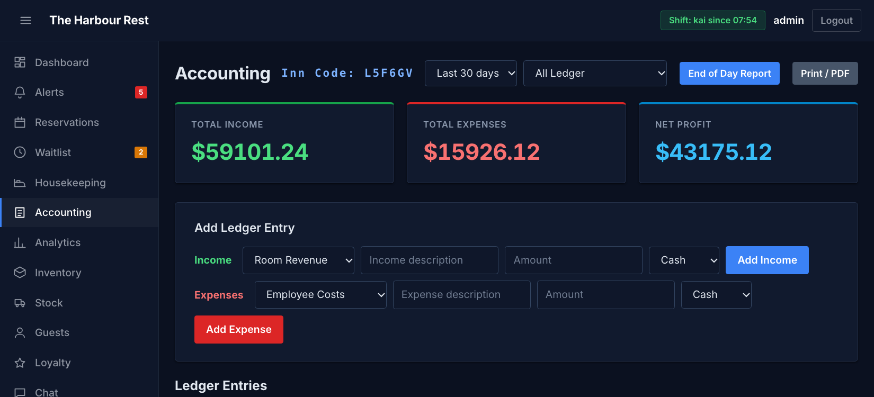
Task: Click the Accounting ledger icon
Action: click(x=20, y=212)
